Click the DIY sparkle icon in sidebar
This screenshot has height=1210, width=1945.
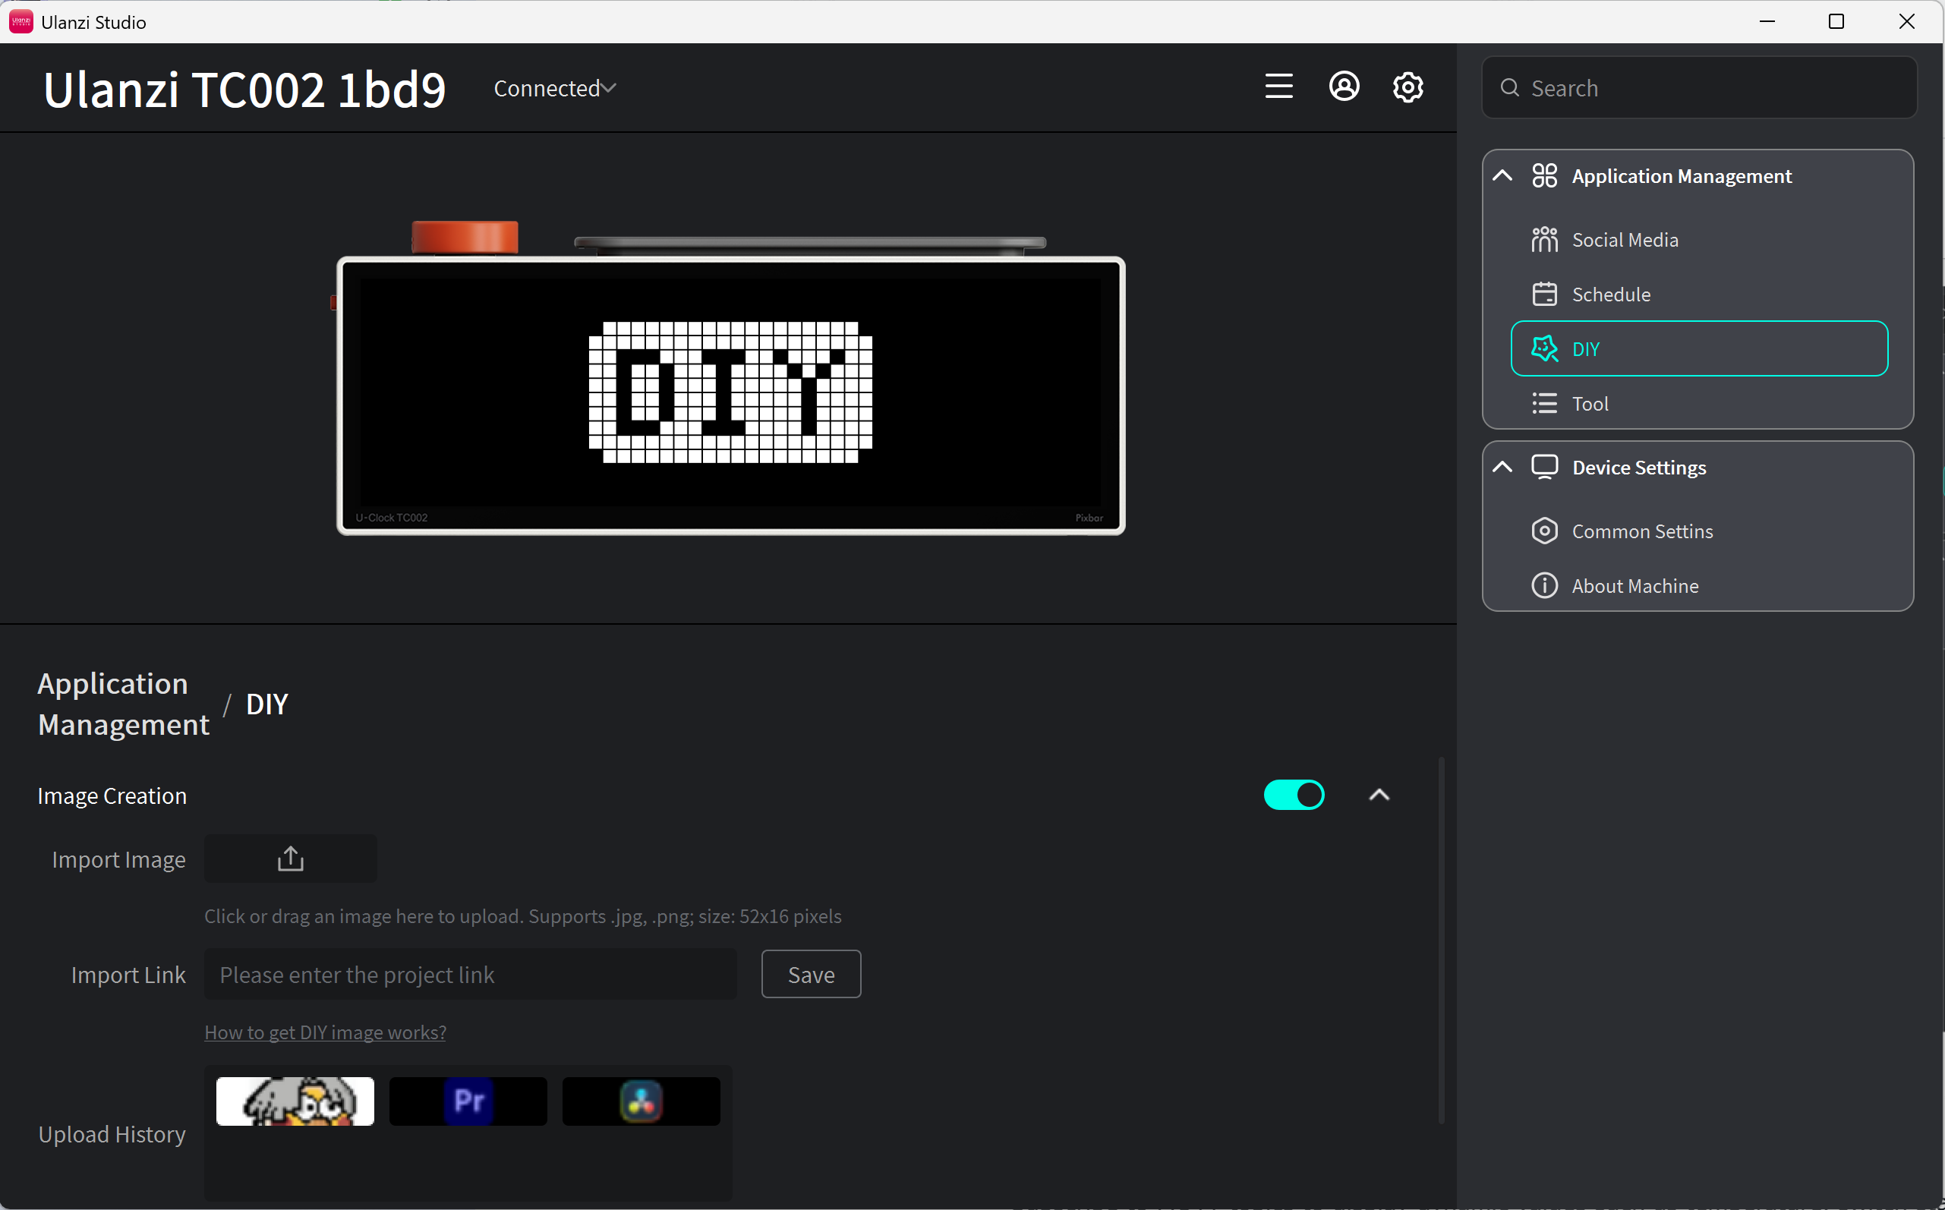click(1544, 349)
